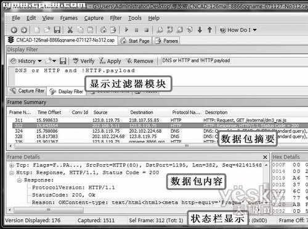The image size is (308, 229).
Task: Click the home page icon in main toolbar
Action: coord(103,30)
